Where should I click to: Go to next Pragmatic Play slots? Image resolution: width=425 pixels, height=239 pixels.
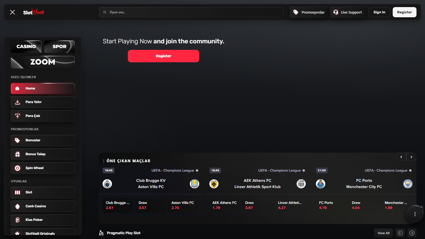pos(412,233)
